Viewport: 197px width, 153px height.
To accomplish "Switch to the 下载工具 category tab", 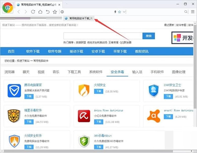I will tap(74, 72).
